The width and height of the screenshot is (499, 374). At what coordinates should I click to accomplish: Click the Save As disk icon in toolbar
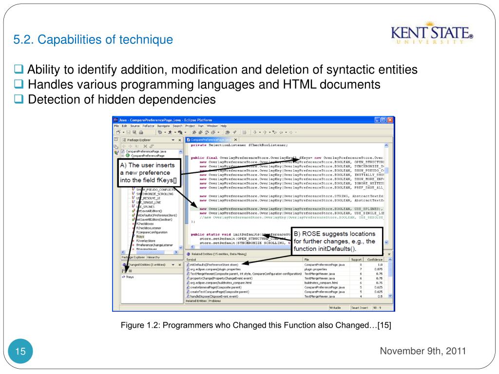pos(134,132)
